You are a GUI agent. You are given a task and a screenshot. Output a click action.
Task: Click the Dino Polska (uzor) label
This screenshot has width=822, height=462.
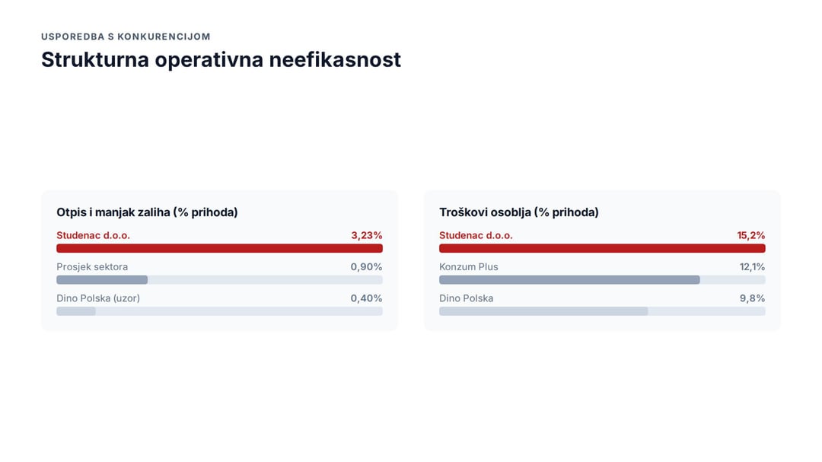tap(98, 298)
